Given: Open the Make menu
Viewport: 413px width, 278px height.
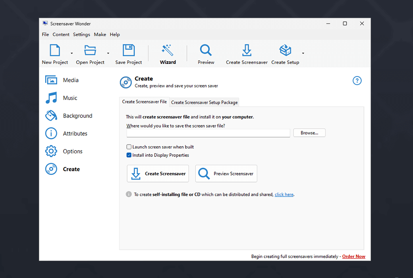Looking at the screenshot, I should [100, 35].
